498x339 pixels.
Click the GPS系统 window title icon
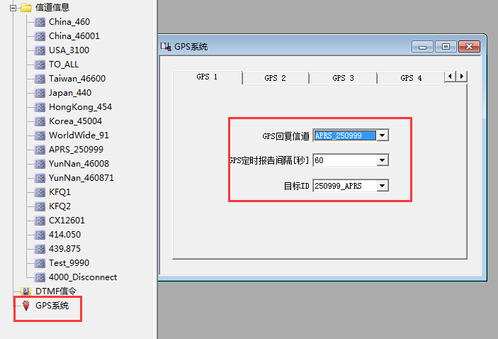pyautogui.click(x=166, y=47)
